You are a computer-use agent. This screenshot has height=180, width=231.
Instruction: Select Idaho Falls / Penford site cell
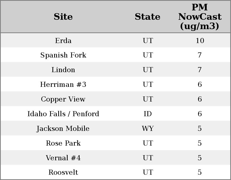63,114
